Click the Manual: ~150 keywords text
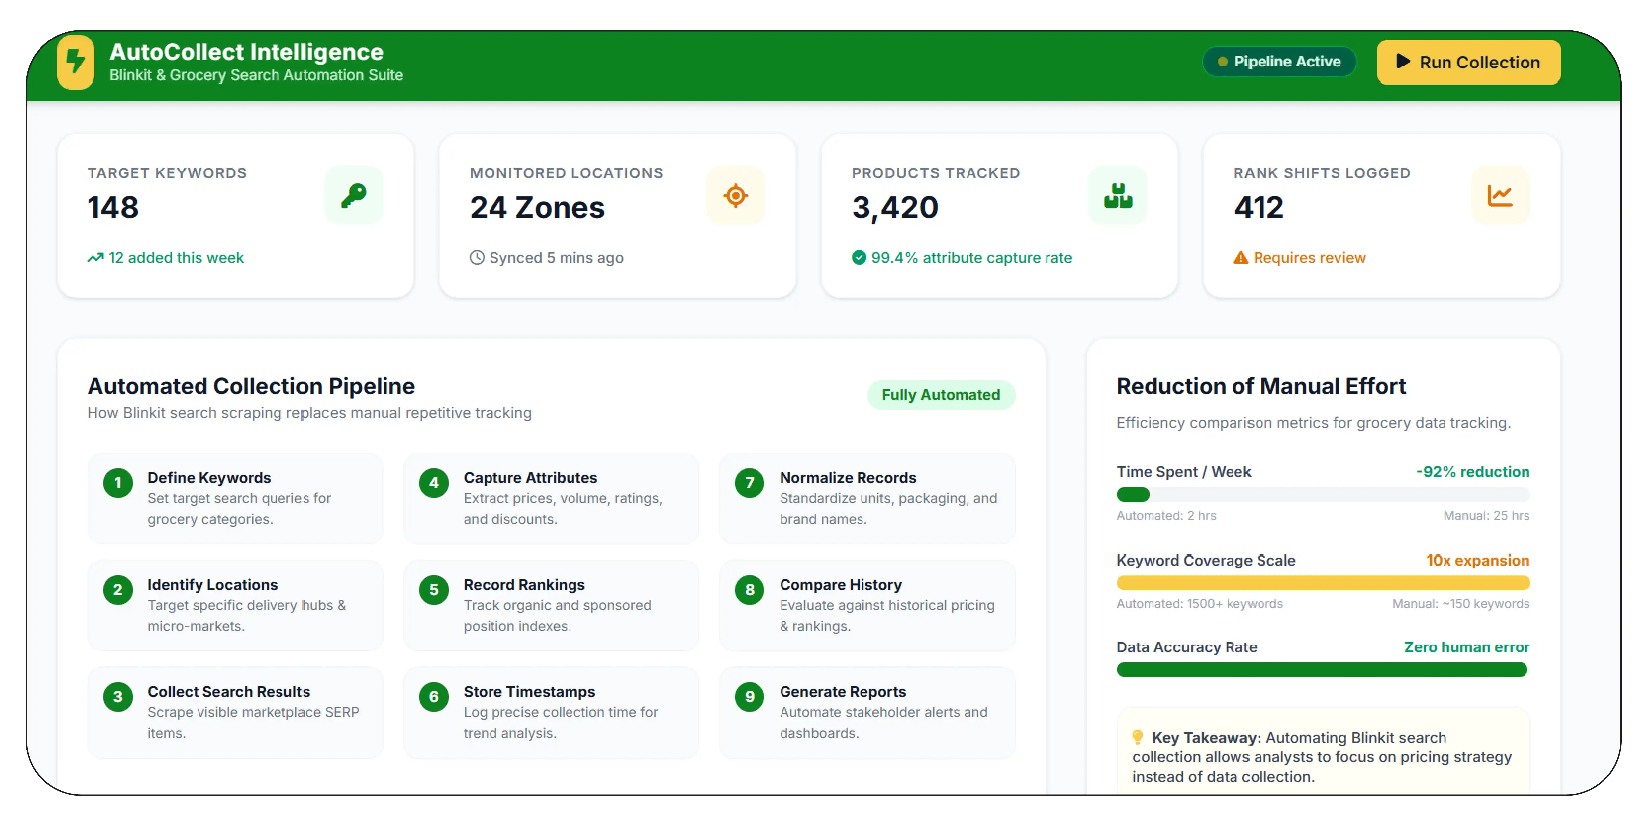The width and height of the screenshot is (1644, 816). (1460, 604)
